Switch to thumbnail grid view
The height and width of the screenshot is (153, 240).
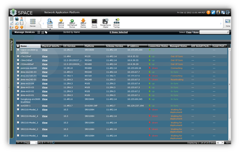coord(39,32)
